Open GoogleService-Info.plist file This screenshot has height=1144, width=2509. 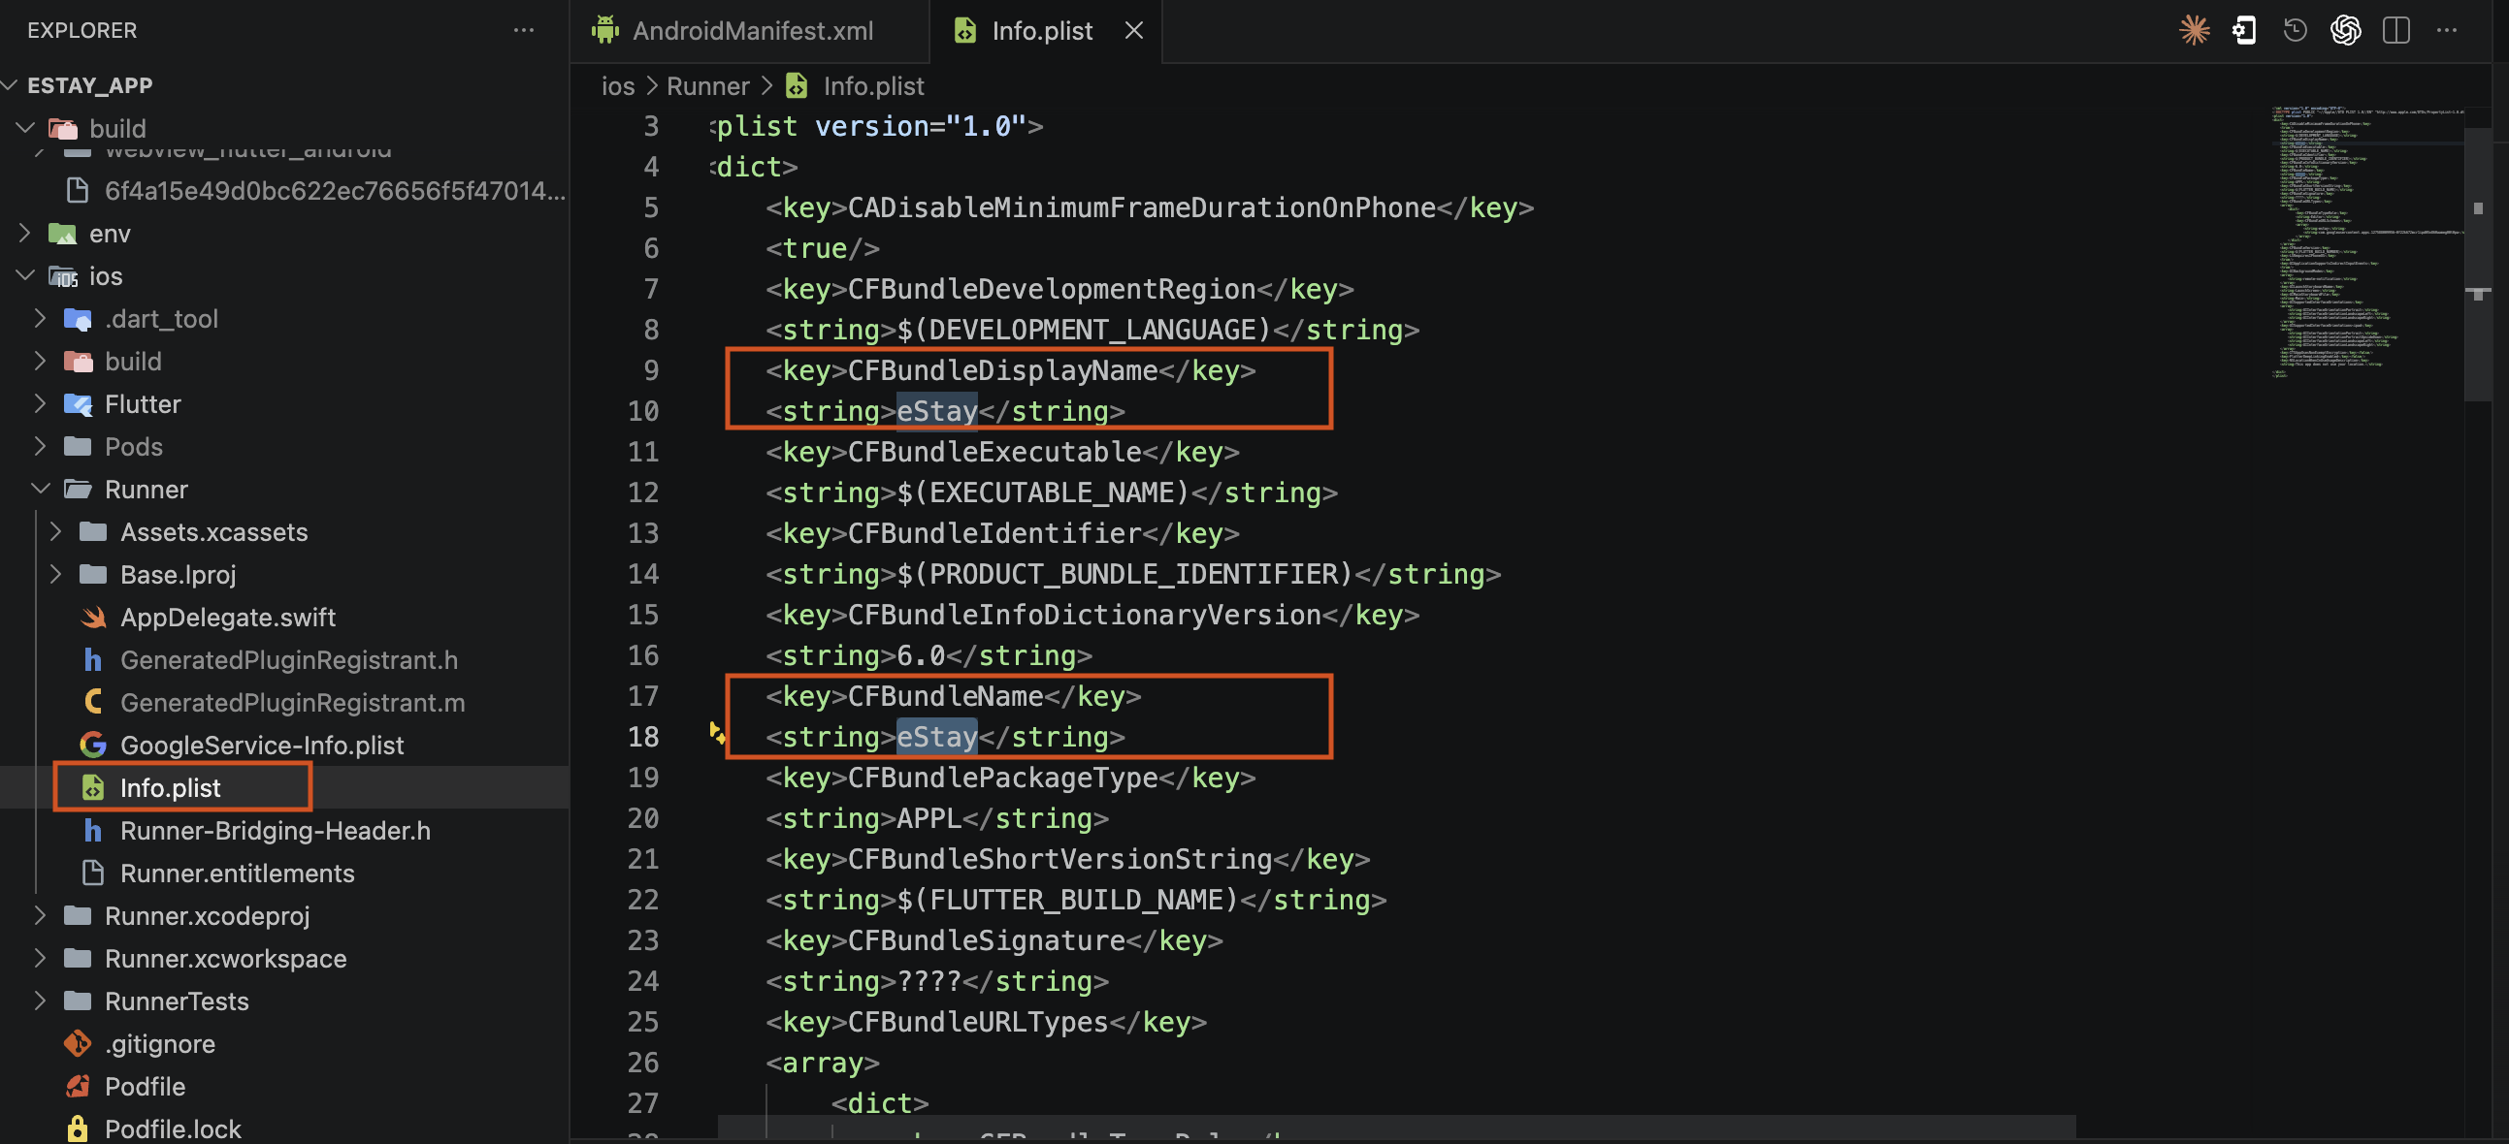point(261,746)
